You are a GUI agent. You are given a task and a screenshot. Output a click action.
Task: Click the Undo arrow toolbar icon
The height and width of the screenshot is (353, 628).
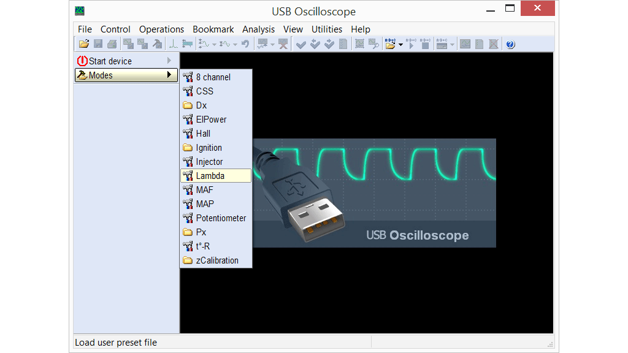(245, 44)
